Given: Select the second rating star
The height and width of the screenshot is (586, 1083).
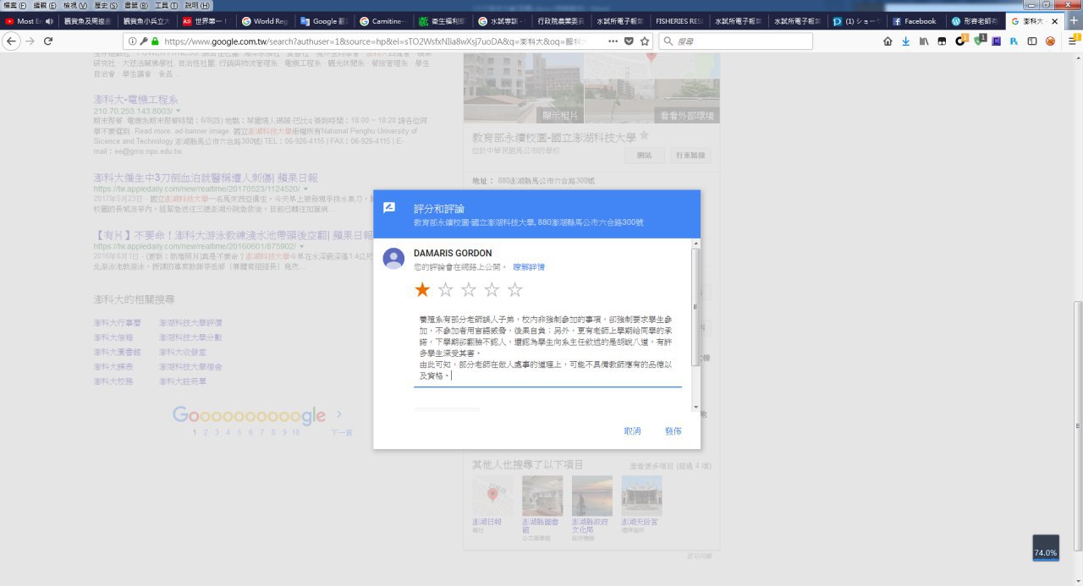Looking at the screenshot, I should (446, 291).
